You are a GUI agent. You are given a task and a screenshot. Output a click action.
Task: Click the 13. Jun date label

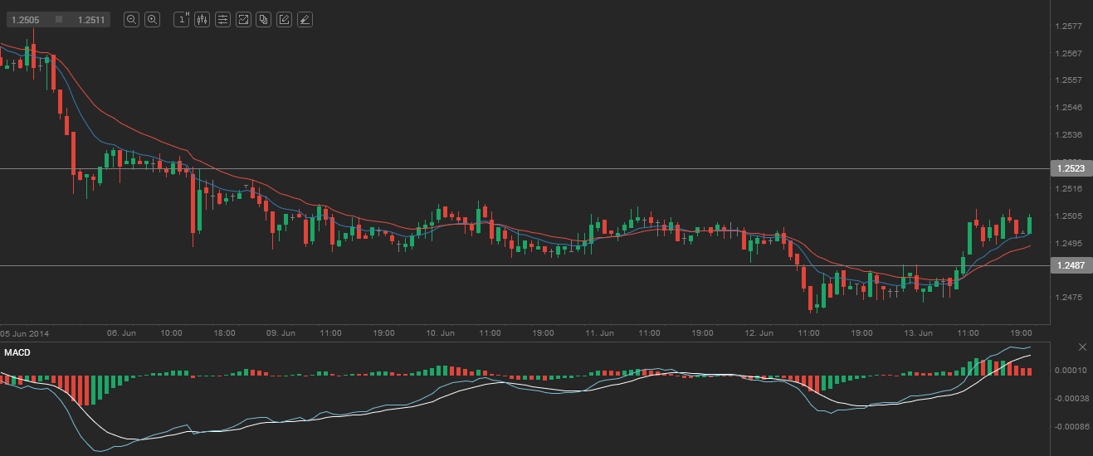tap(915, 332)
